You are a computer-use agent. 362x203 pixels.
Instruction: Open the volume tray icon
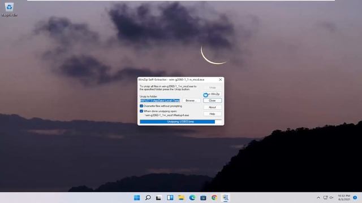[331, 198]
